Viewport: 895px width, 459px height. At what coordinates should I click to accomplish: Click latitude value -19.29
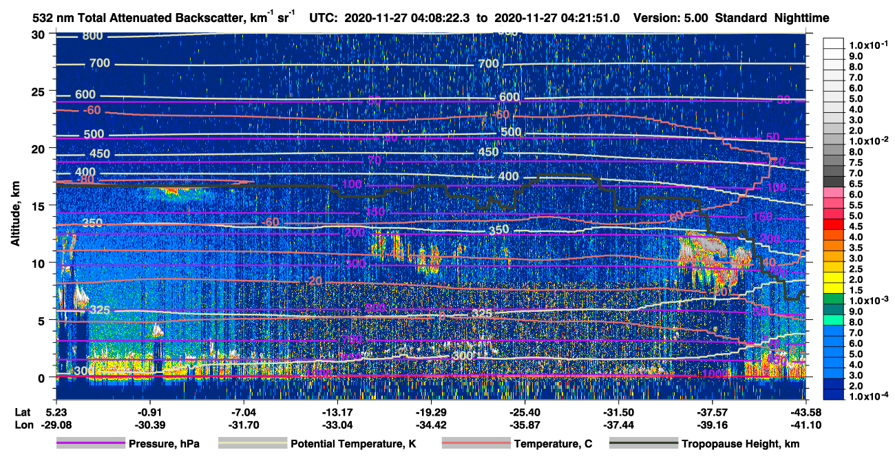pyautogui.click(x=431, y=412)
